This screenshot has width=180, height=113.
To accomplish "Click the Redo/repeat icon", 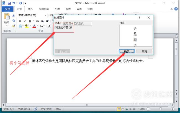I will [x=21, y=3].
